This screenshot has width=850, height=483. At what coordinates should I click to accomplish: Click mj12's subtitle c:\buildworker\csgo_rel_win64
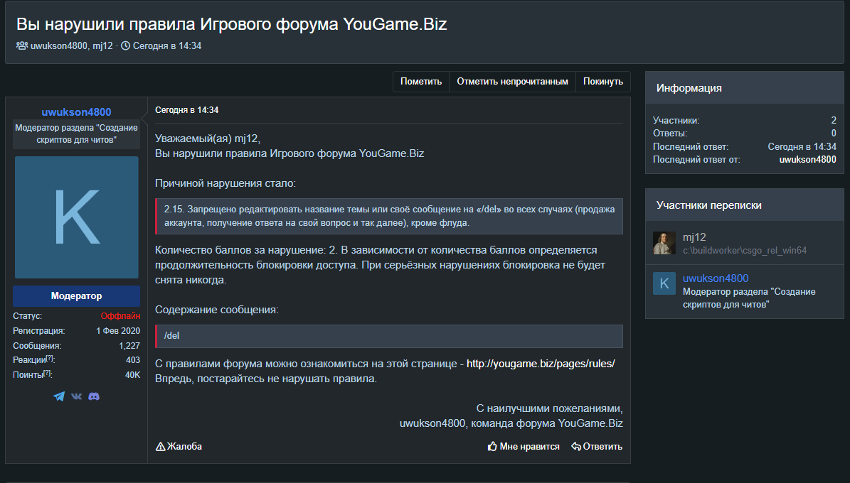click(x=744, y=250)
